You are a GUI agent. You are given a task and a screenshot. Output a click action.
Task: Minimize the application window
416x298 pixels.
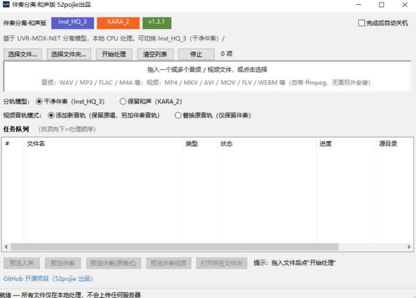[358, 5]
